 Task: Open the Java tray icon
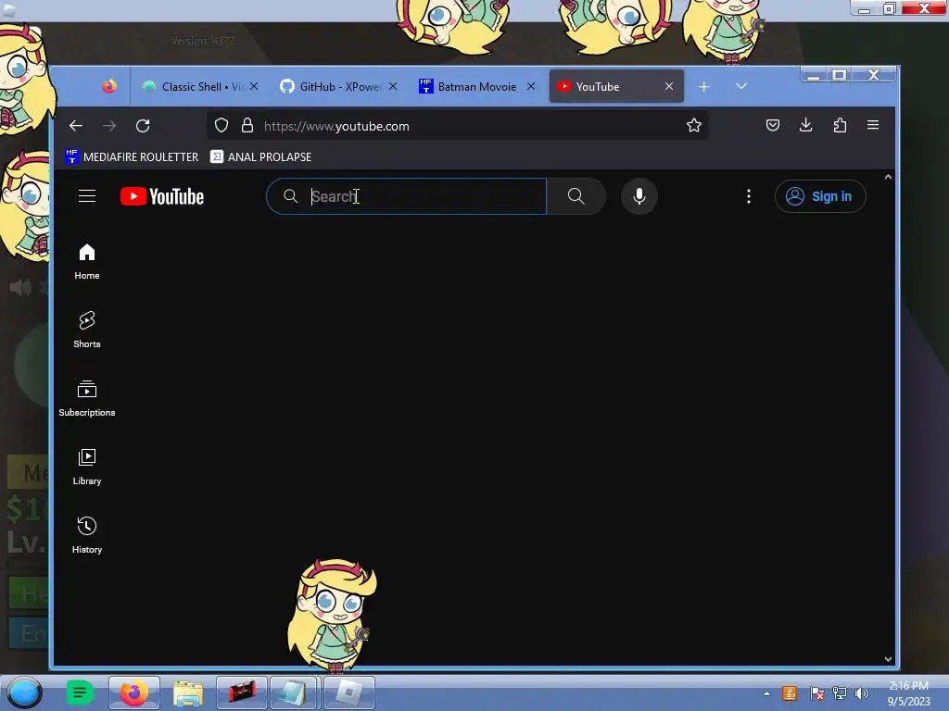(790, 693)
